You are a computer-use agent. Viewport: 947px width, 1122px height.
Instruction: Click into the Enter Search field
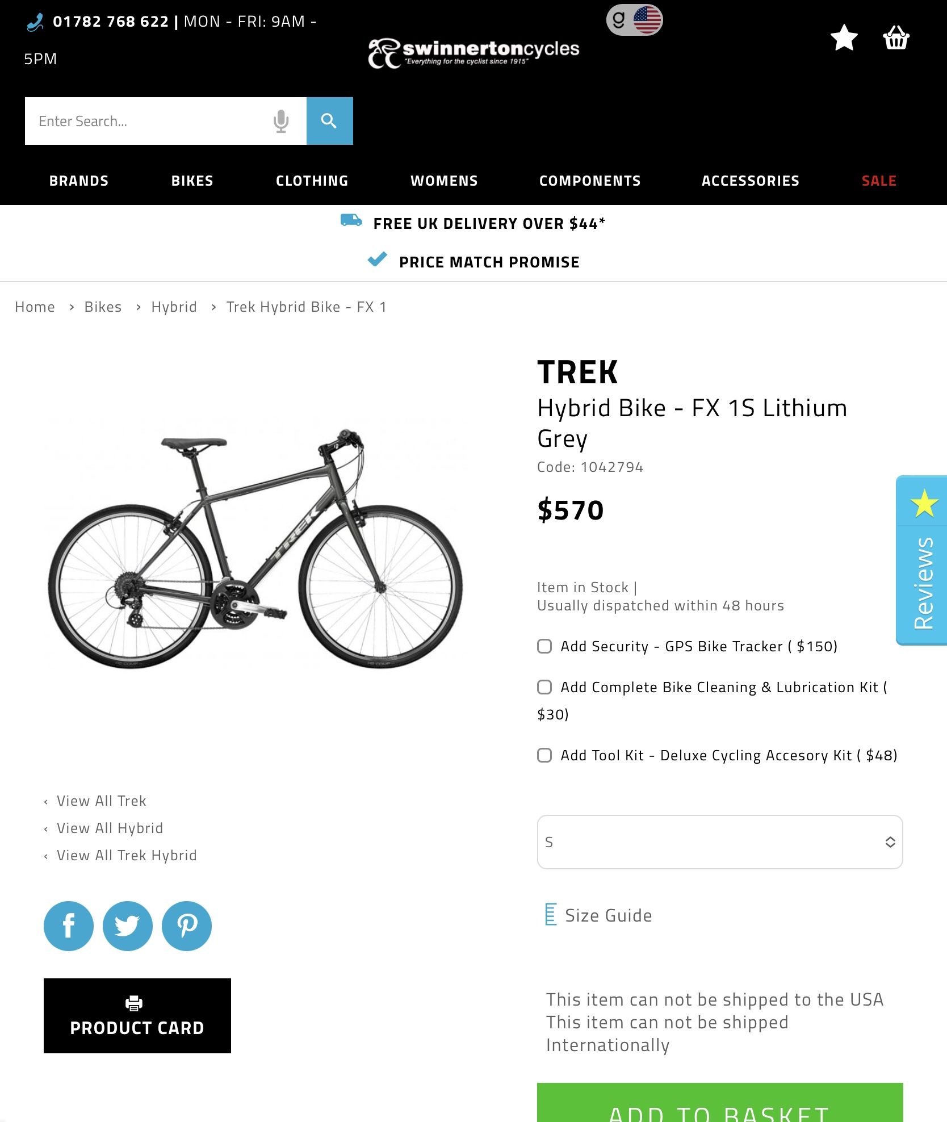(x=148, y=121)
